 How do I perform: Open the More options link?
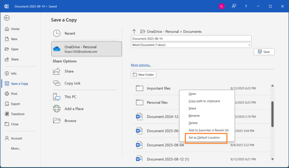141,65
